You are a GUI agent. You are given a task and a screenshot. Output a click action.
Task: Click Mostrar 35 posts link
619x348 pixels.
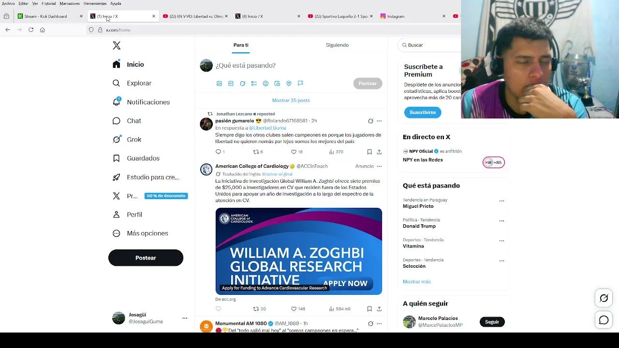(x=291, y=101)
